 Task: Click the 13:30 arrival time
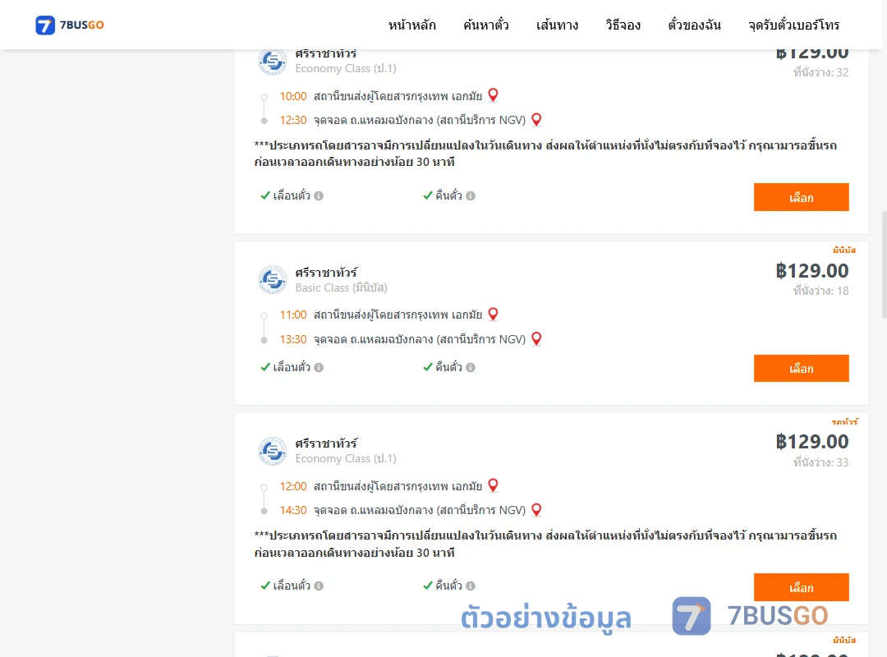(293, 339)
